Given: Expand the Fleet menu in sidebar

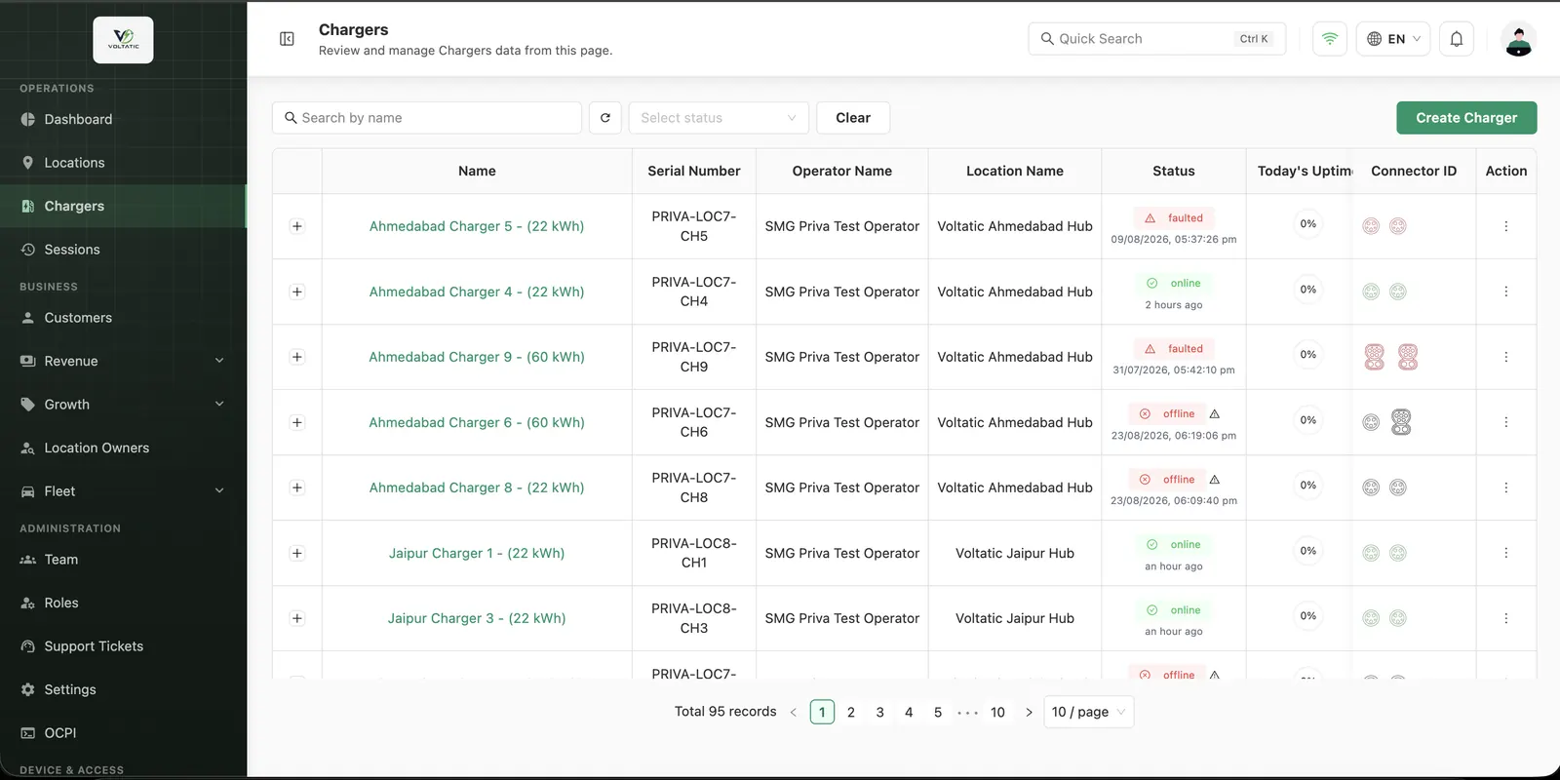Looking at the screenshot, I should coord(123,491).
